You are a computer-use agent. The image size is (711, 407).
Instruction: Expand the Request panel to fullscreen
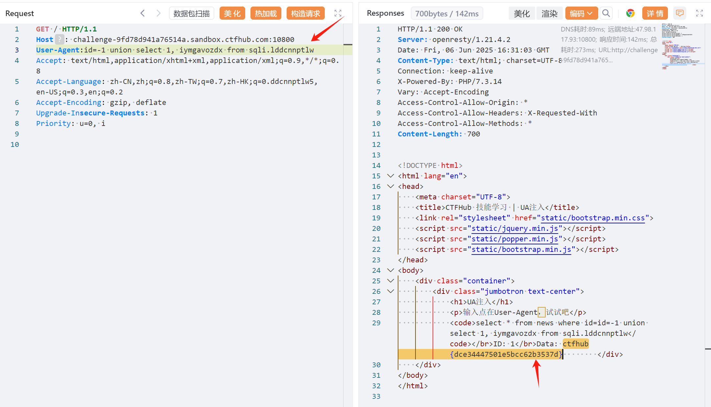tap(338, 13)
